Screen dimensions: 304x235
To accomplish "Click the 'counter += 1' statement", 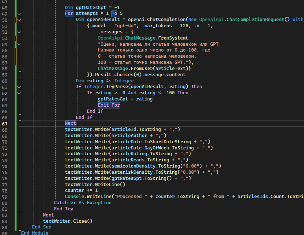I will [x=81, y=190].
